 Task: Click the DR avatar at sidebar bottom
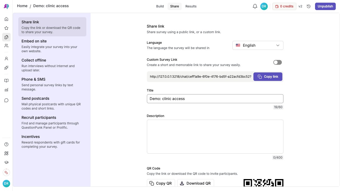[x=6, y=183]
